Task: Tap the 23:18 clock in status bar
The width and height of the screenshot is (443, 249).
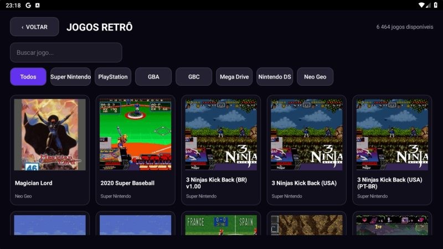Action: pos(13,6)
